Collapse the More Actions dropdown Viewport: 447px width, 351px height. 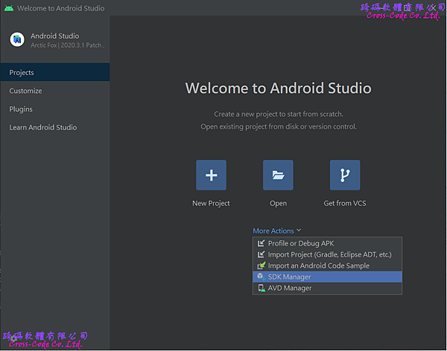pos(273,231)
